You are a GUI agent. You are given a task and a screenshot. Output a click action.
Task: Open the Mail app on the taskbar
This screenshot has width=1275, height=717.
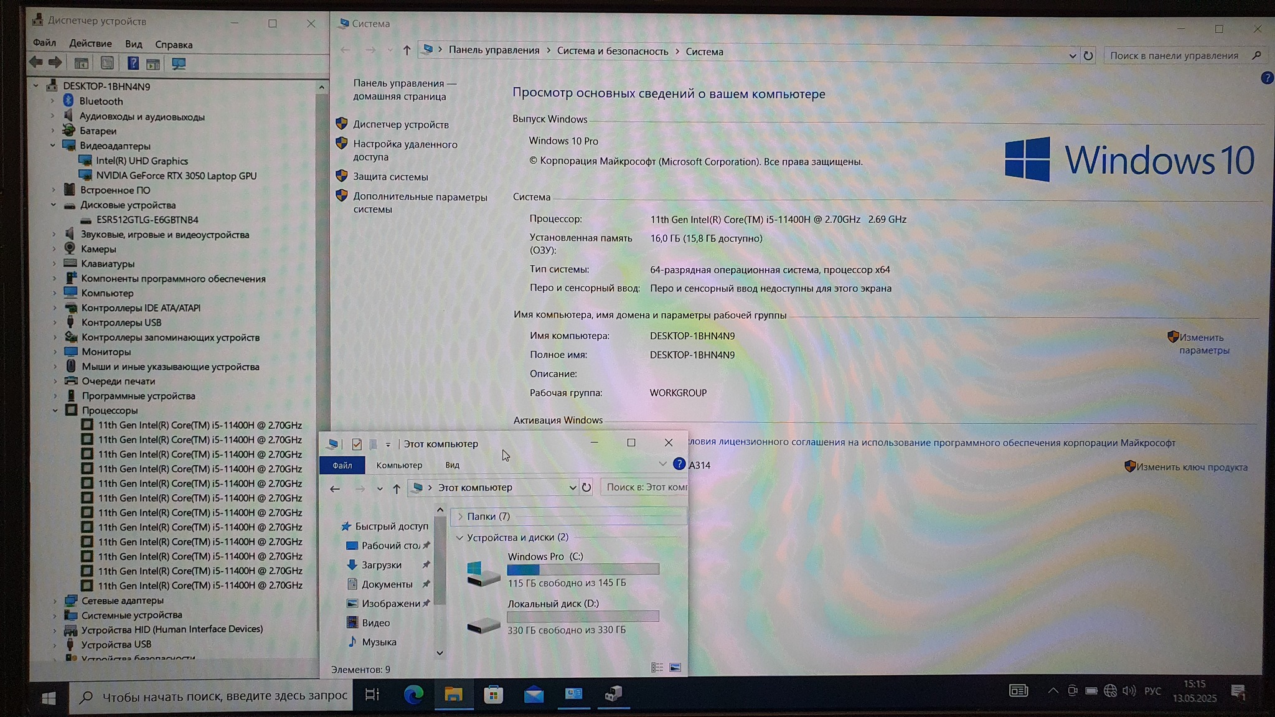(534, 694)
